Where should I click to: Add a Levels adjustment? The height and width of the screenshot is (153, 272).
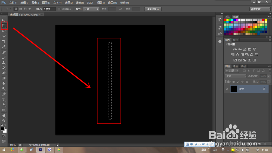point(240,49)
